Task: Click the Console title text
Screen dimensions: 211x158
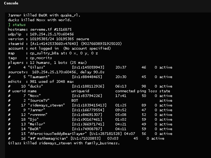Action: click(x=11, y=3)
